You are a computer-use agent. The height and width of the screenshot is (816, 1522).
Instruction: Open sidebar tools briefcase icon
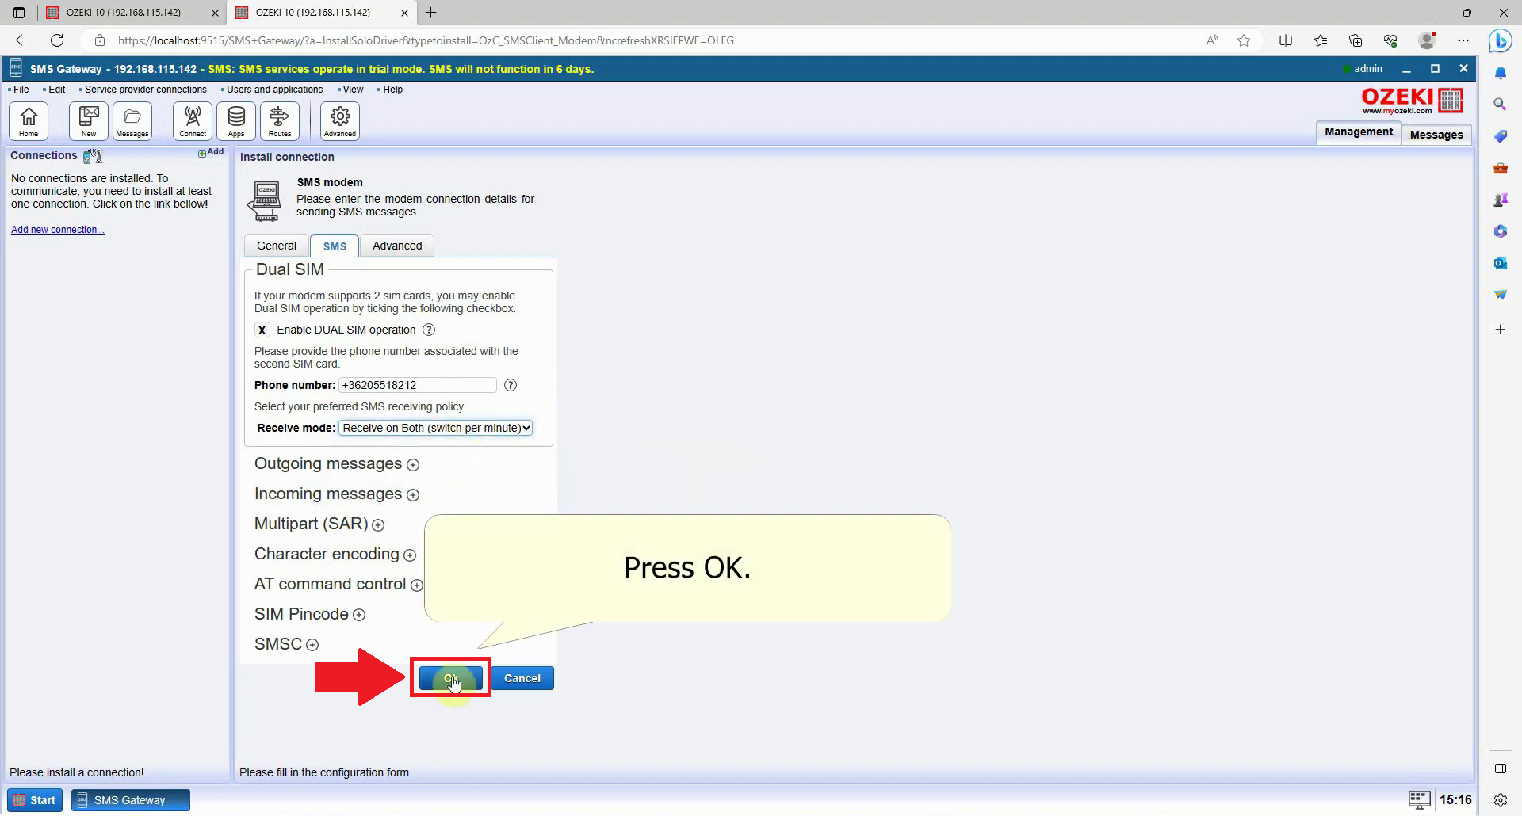tap(1500, 168)
